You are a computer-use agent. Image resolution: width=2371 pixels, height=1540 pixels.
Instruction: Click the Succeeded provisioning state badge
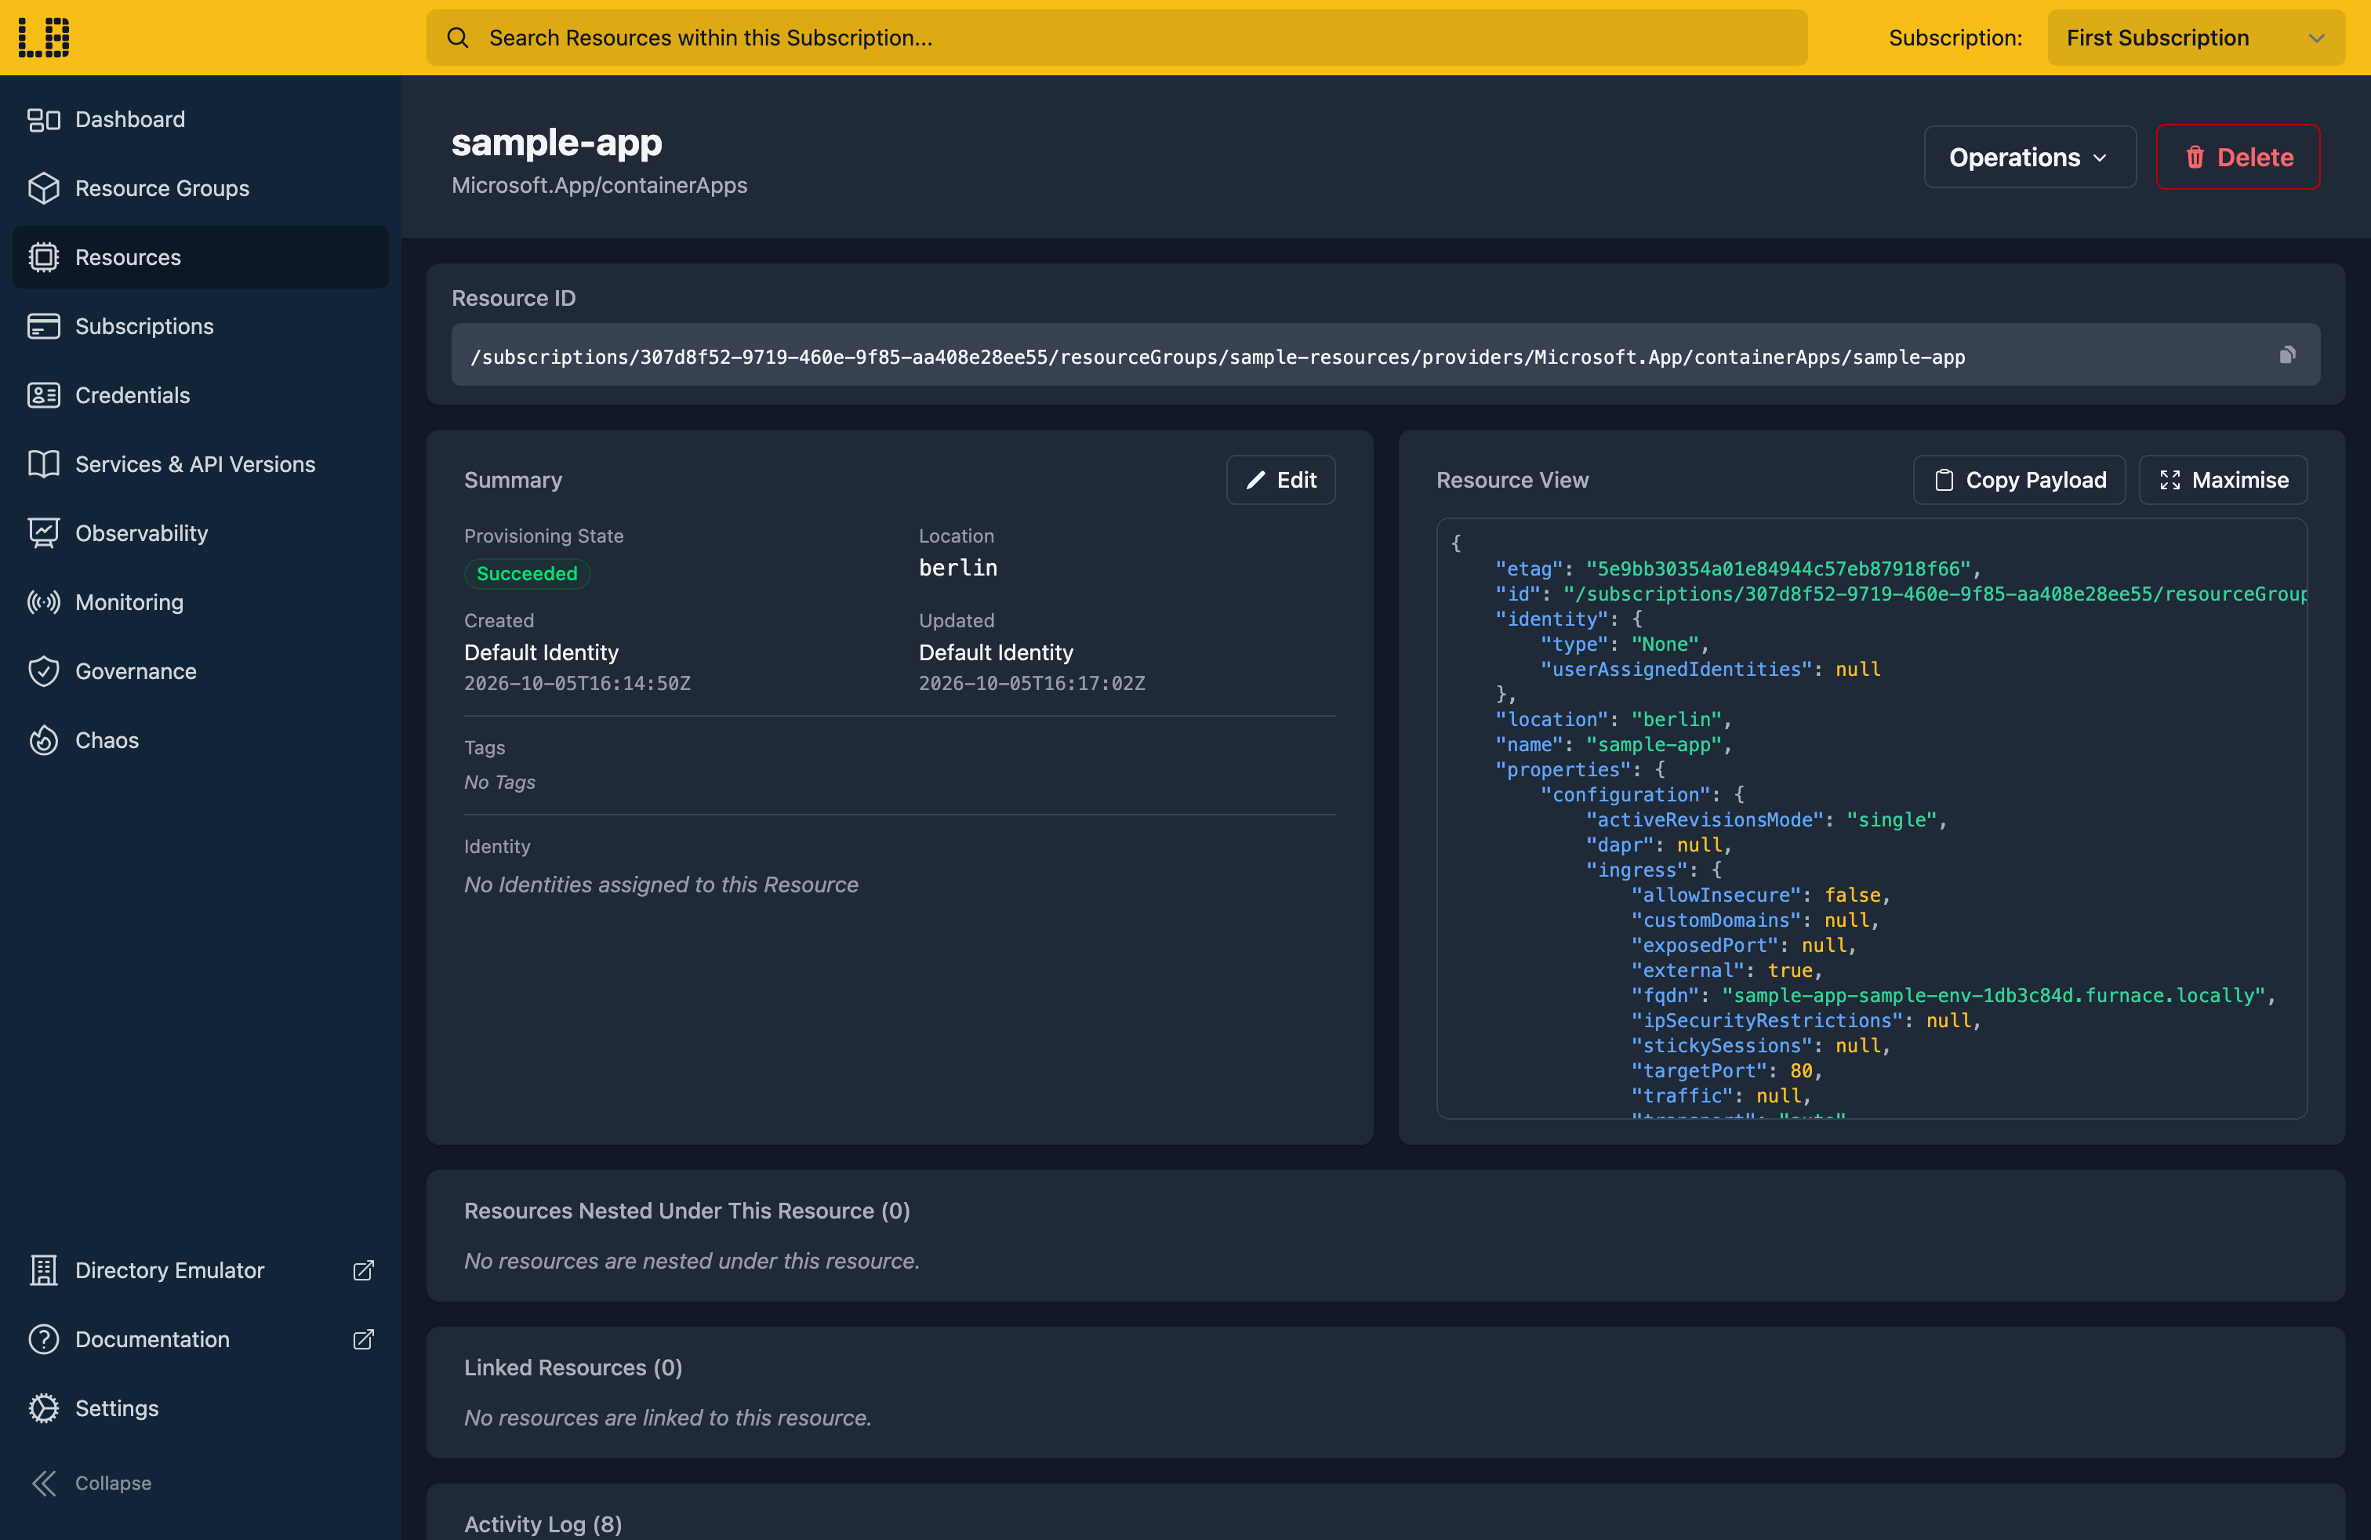tap(527, 572)
